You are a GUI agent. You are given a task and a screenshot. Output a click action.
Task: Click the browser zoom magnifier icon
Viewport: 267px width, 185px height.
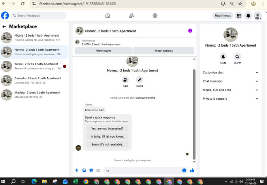231,4
